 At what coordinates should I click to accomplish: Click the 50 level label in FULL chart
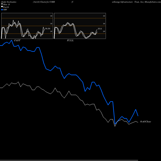click(104, 24)
